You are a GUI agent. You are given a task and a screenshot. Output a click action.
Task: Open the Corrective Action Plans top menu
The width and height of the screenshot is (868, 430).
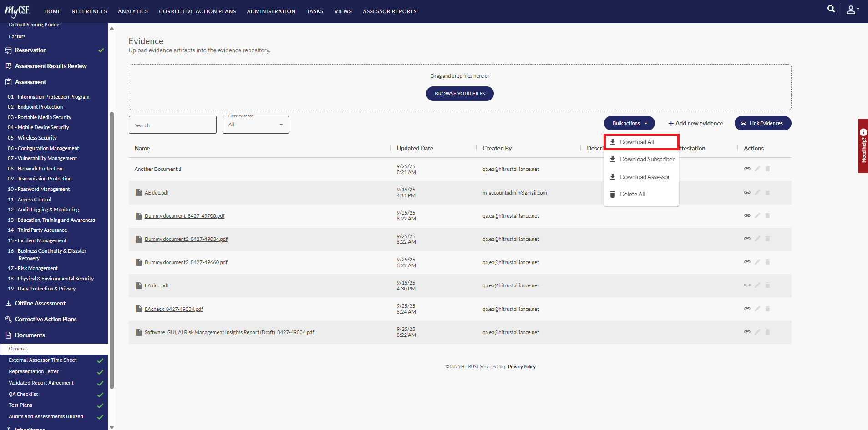pyautogui.click(x=197, y=11)
